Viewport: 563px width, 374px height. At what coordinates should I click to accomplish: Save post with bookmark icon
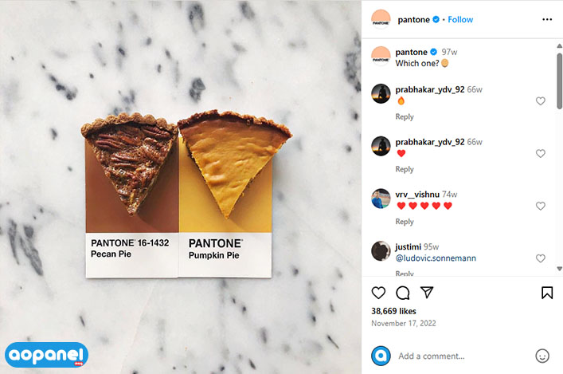click(x=547, y=293)
